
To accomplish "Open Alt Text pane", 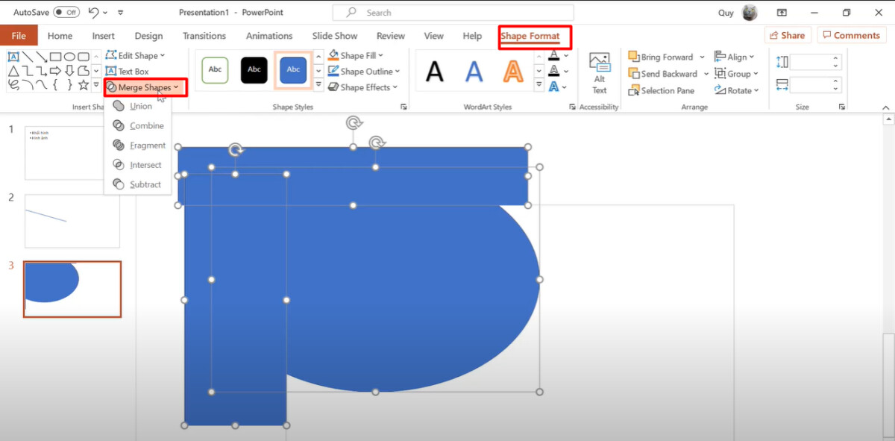I will point(599,72).
